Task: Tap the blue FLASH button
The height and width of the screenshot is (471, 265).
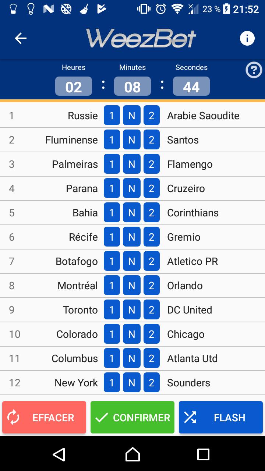Action: [221, 417]
